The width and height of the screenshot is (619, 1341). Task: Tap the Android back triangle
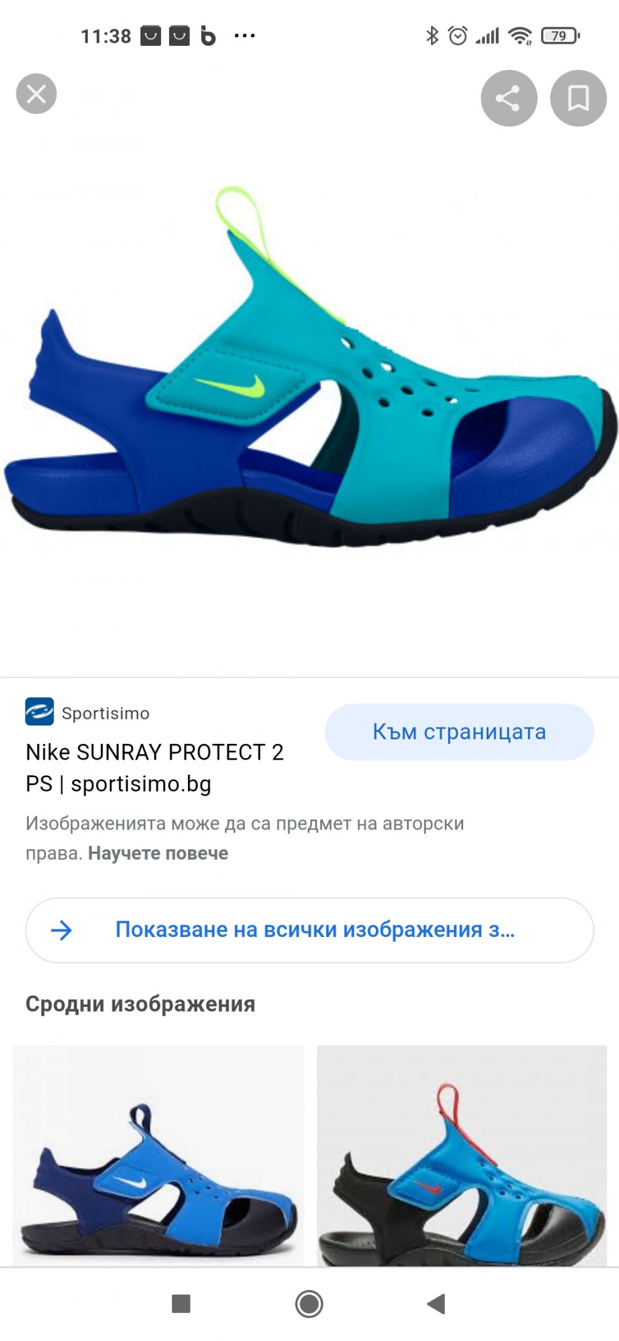coord(436,1303)
